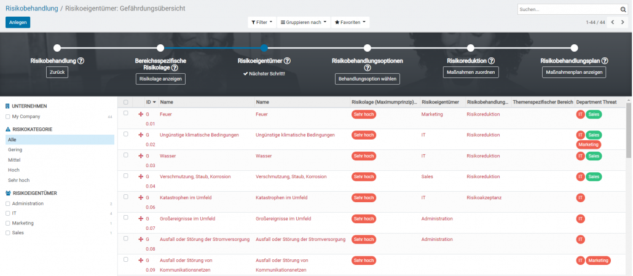Grab the drag handle for Feuer row
The image size is (633, 276).
coord(141,114)
